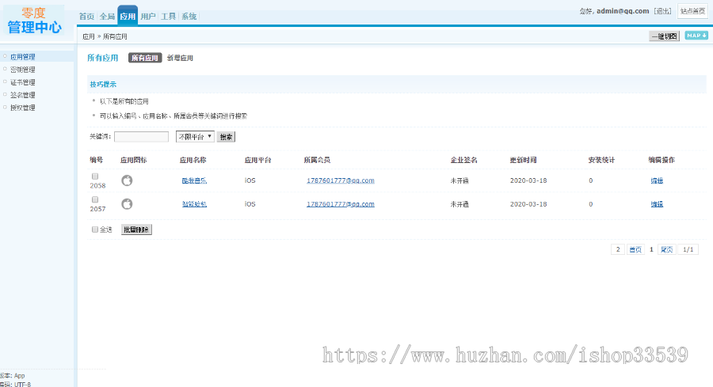
Task: Go to the 全局 top navigation tab
Action: 107,17
